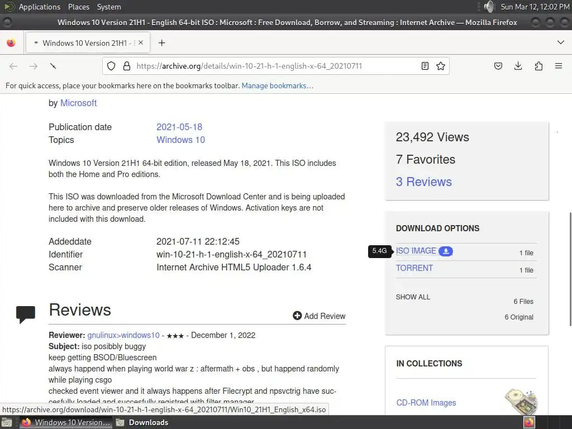Click the Firefox View icon

tap(11, 42)
